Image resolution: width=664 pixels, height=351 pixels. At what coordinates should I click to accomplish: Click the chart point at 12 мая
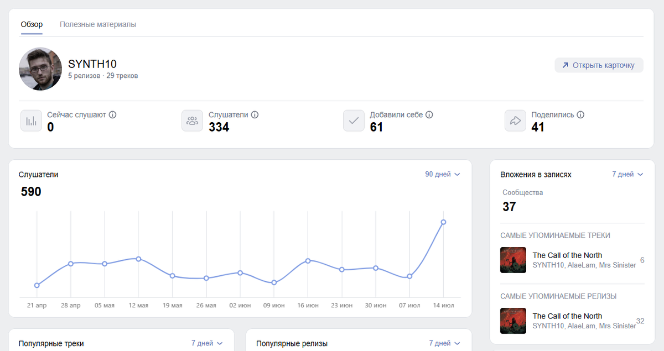(x=138, y=259)
